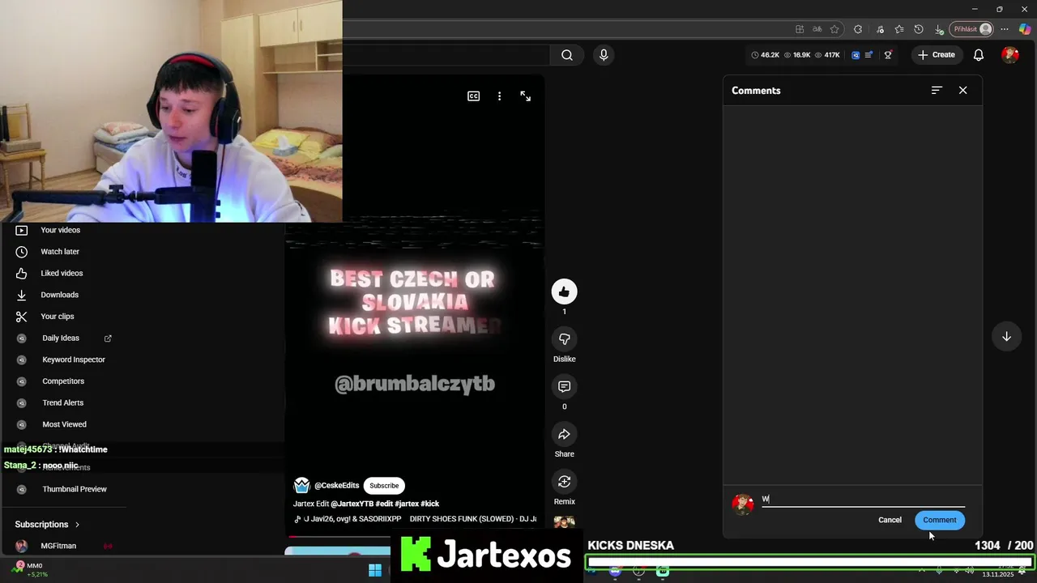Click the taskbar volume speaker icon
1037x583 pixels.
point(969,570)
